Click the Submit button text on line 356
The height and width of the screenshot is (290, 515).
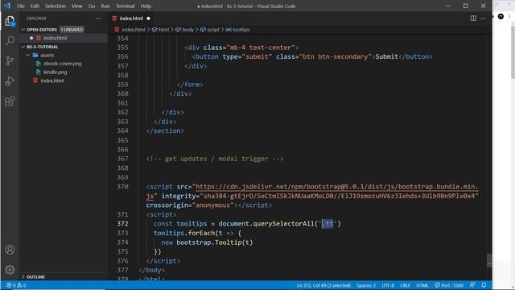tap(386, 56)
